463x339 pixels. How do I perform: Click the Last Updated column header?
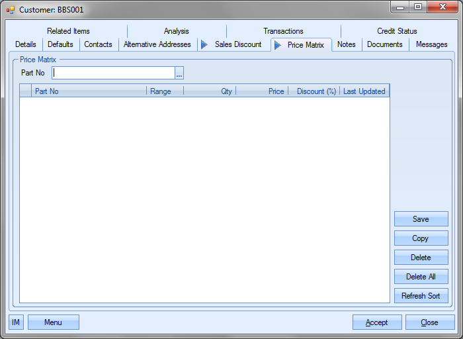pyautogui.click(x=364, y=91)
